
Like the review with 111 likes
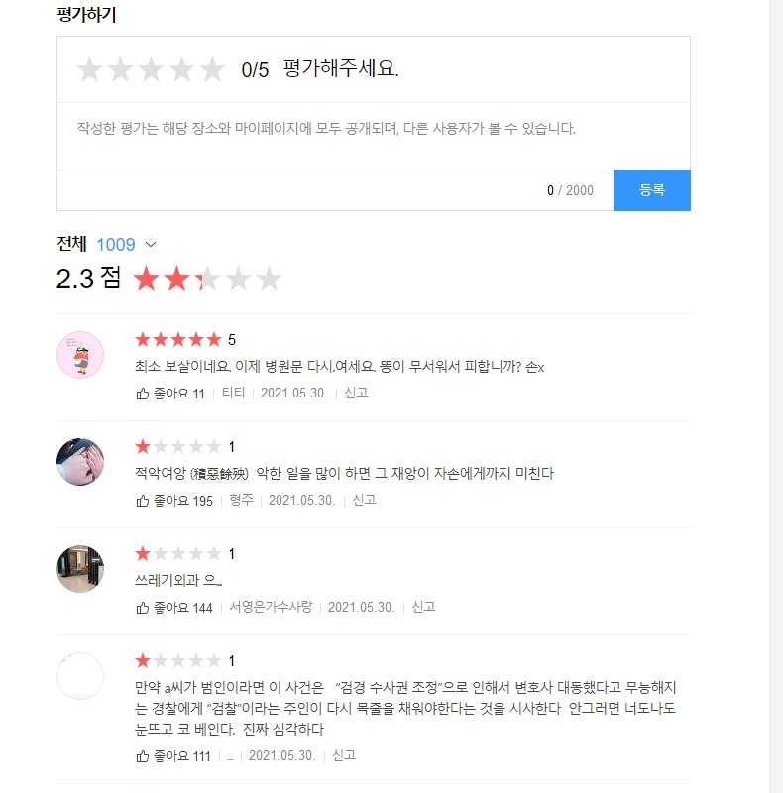[142, 756]
